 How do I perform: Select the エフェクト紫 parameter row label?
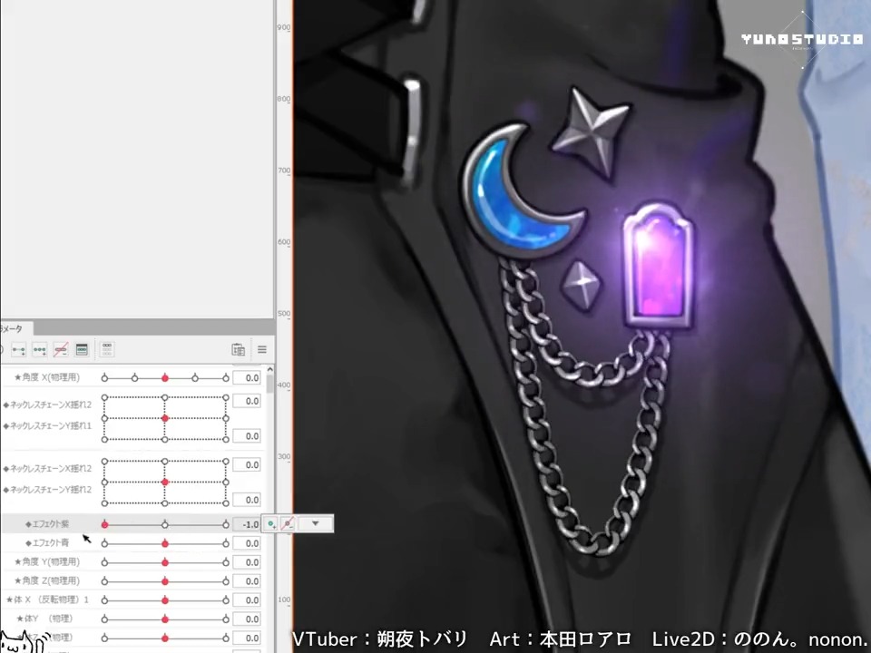pyautogui.click(x=47, y=523)
